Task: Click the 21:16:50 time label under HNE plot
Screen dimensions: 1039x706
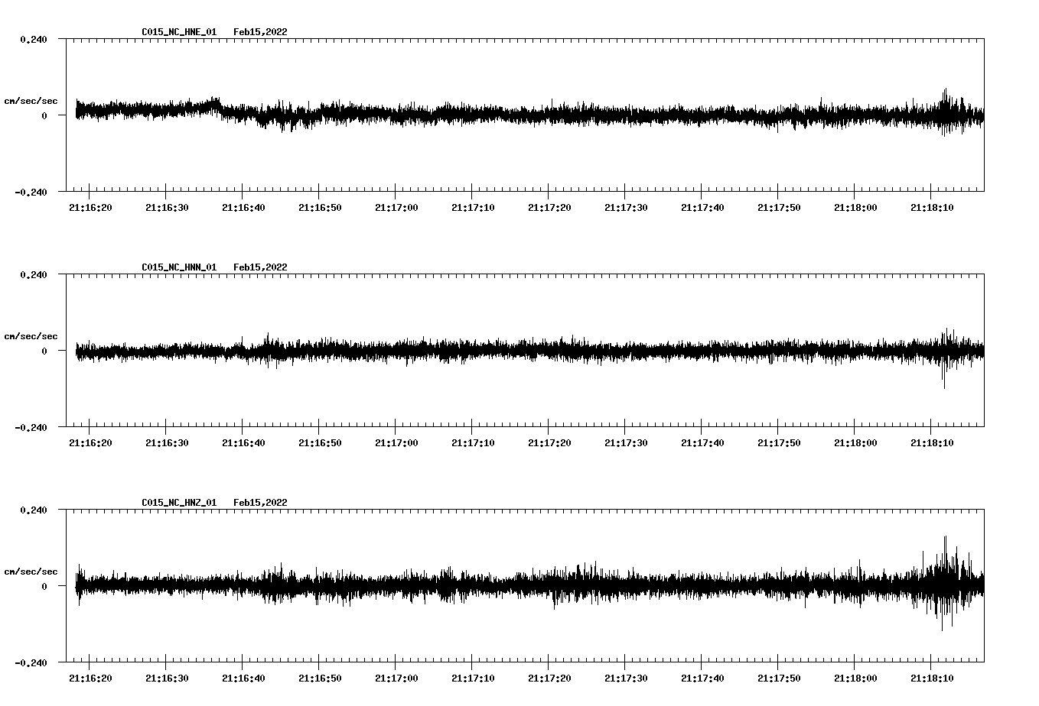Action: tap(320, 208)
